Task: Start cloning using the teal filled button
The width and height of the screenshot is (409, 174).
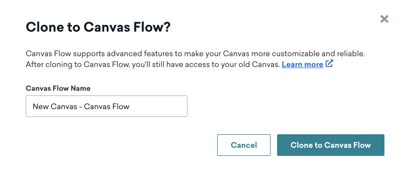Action: 330,145
